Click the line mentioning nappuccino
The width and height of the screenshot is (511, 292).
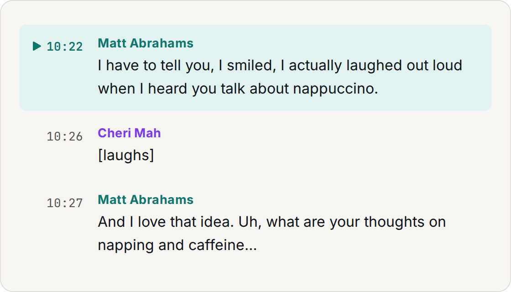[238, 89]
